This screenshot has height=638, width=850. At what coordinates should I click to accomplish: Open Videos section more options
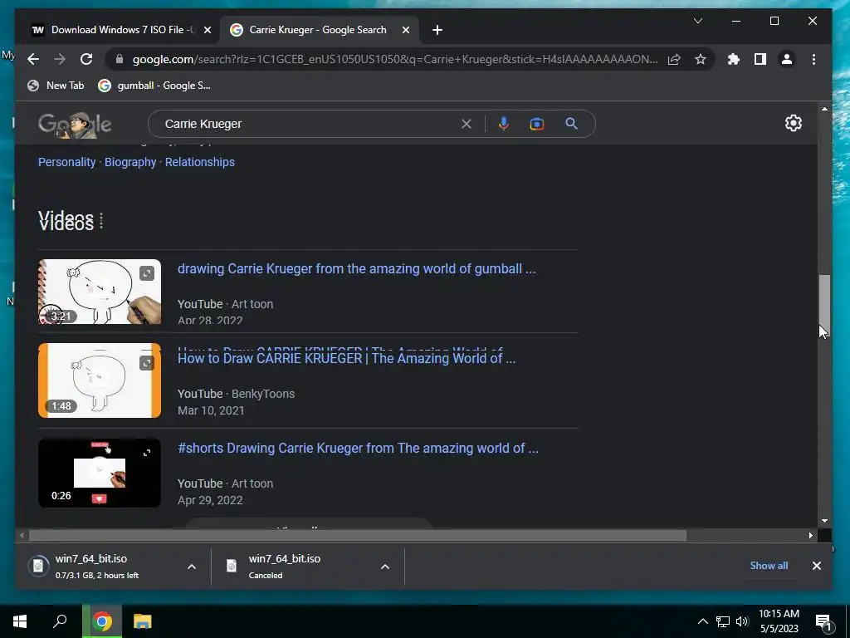point(101,221)
